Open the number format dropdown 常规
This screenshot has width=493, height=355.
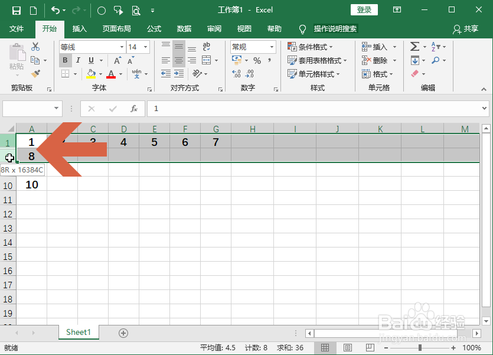[272, 47]
